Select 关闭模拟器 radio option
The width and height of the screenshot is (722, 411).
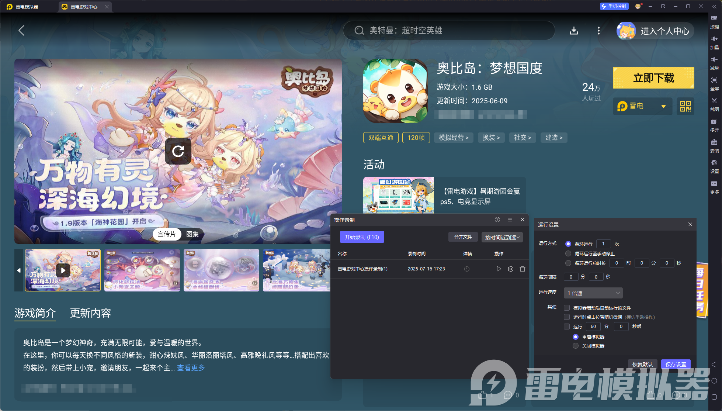click(576, 346)
